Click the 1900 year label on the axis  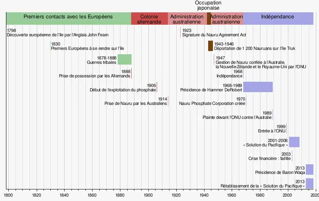pos(148,195)
